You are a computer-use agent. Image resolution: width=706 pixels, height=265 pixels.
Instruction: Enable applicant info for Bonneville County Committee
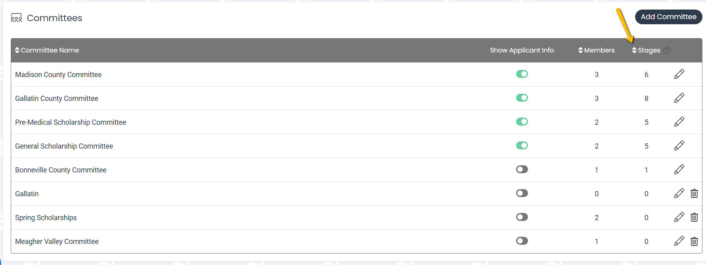[522, 169]
